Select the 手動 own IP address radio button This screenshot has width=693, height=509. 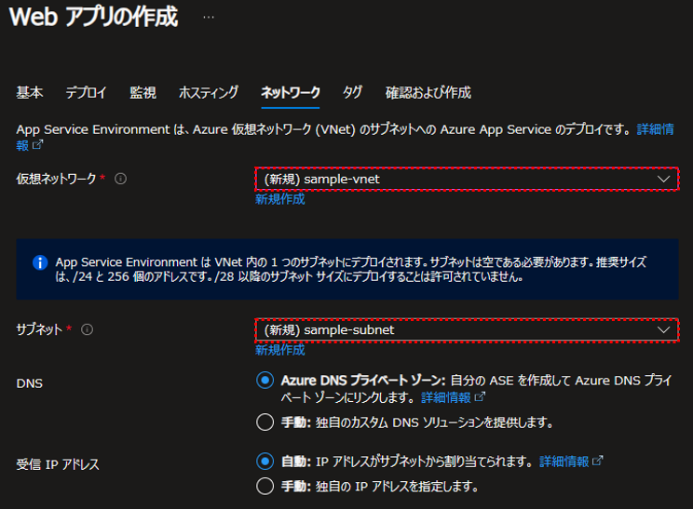coord(265,486)
